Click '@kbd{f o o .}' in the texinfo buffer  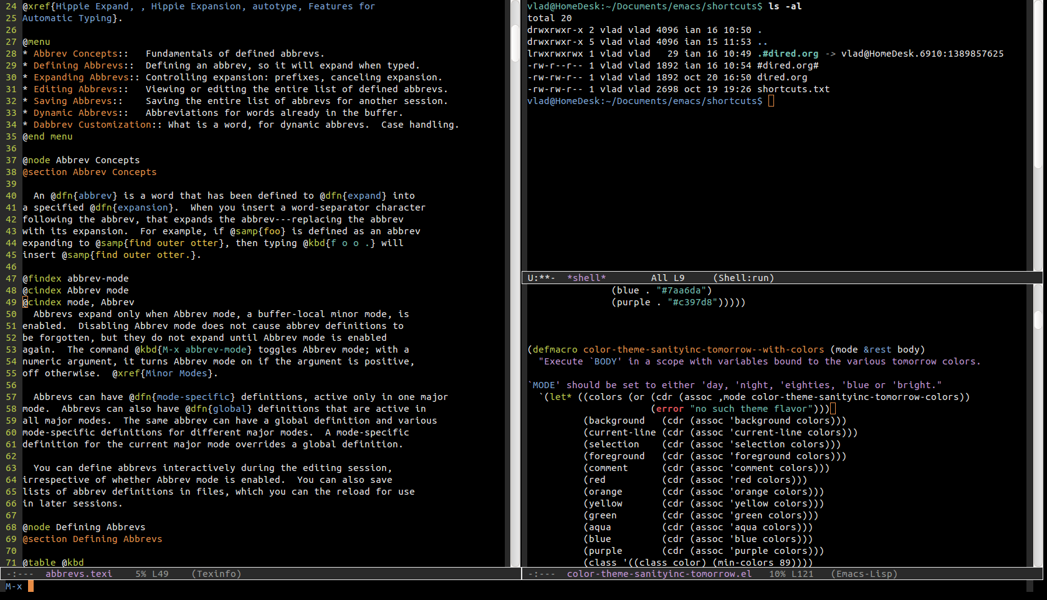[340, 243]
